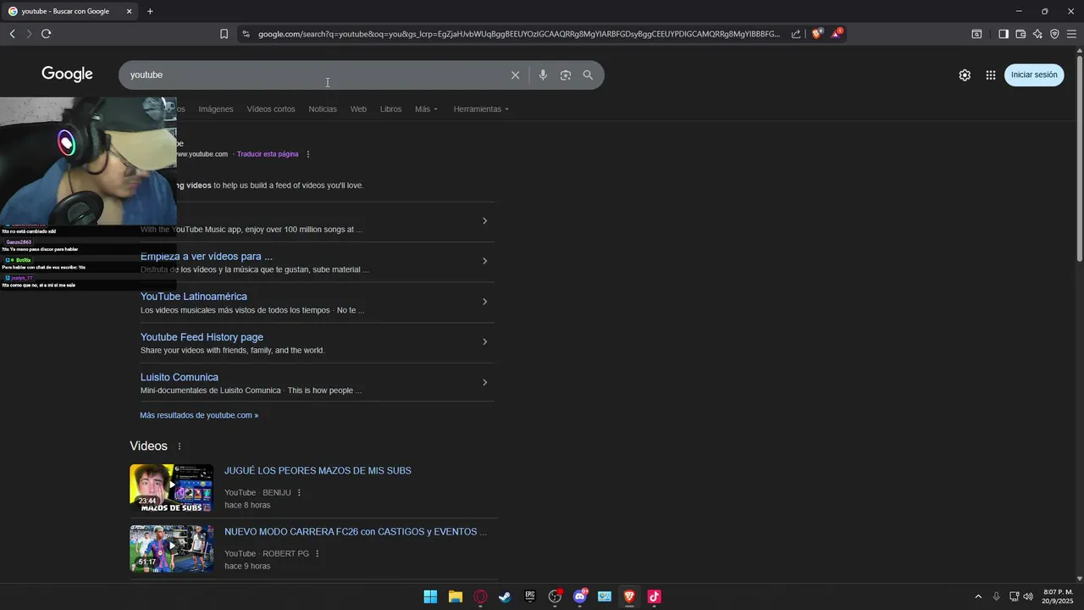Open Epic Games Launcher from the taskbar
Image resolution: width=1084 pixels, height=610 pixels.
click(x=530, y=596)
